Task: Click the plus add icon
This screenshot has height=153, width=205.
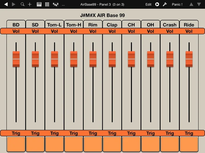Action: point(30,4)
